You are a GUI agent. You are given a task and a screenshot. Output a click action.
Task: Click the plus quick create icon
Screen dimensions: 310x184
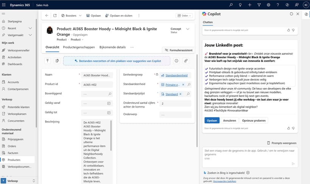point(250,5)
